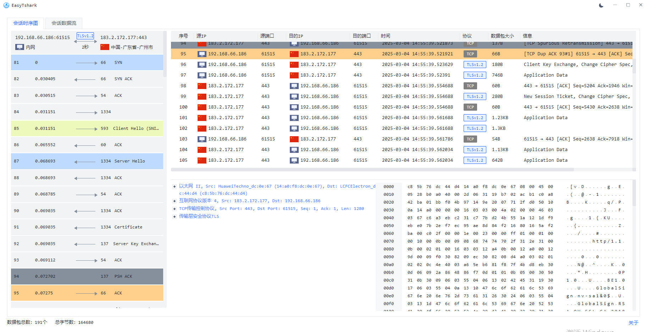Switch to the 会话数据流 tab
Viewport: 647px width, 332px height.
click(64, 23)
